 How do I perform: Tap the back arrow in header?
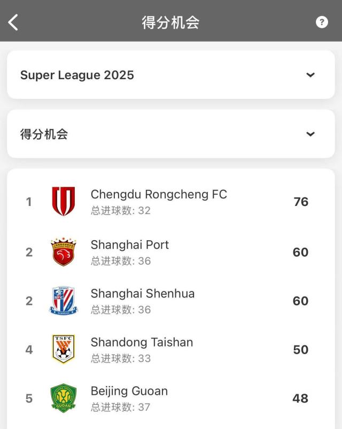click(13, 22)
